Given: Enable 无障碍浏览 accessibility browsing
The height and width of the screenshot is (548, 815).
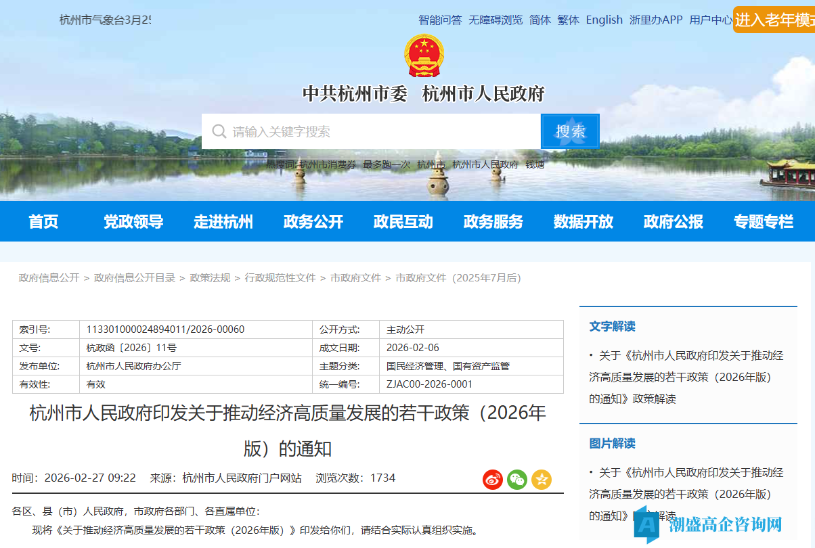Looking at the screenshot, I should point(495,20).
